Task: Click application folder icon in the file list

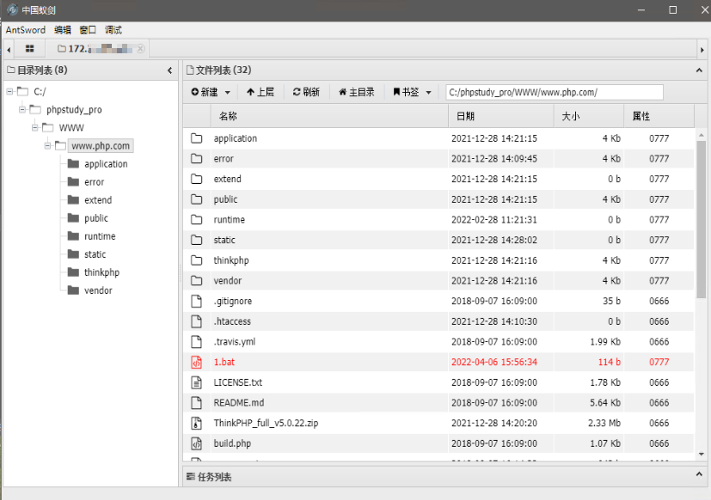Action: [196, 138]
